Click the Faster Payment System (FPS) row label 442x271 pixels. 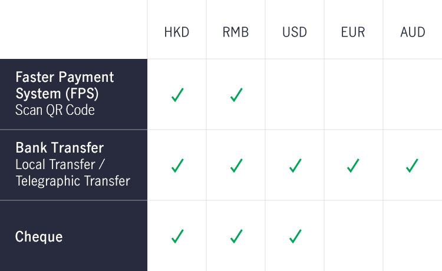point(65,85)
